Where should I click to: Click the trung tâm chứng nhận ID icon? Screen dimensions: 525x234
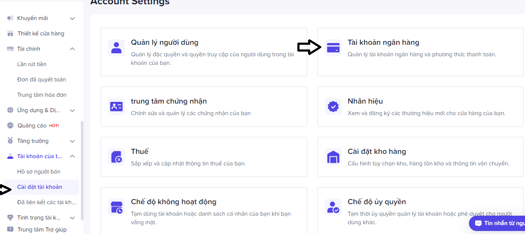coord(116,107)
